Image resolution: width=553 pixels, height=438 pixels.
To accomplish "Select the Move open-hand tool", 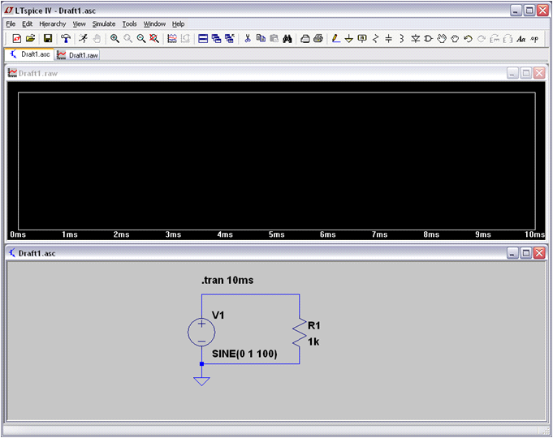I will pos(442,38).
